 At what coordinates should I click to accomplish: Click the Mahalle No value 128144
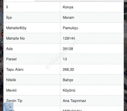(x=69, y=39)
